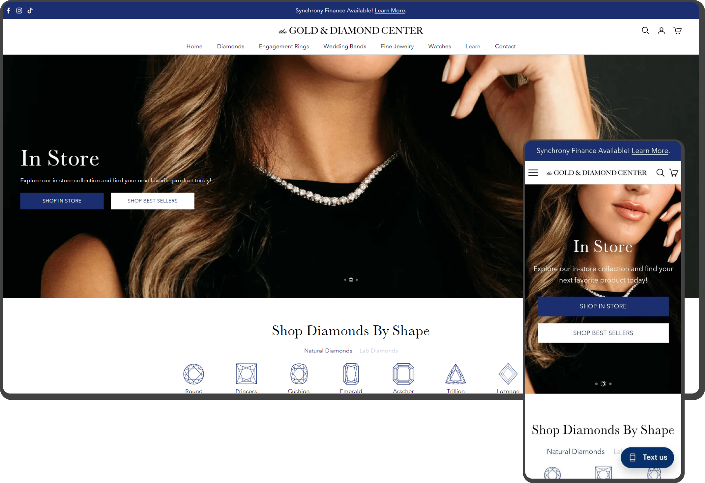Image resolution: width=705 pixels, height=483 pixels.
Task: Click the mobile header search icon
Action: (x=660, y=173)
